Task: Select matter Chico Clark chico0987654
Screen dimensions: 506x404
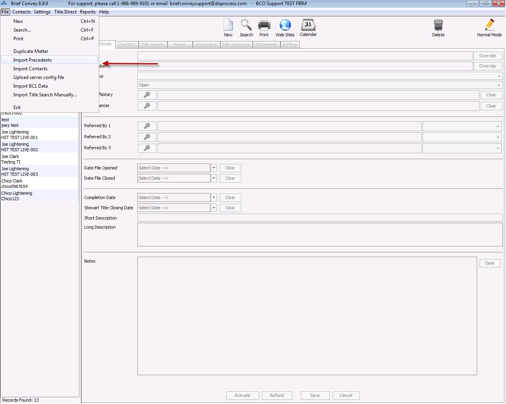Action: coord(40,184)
